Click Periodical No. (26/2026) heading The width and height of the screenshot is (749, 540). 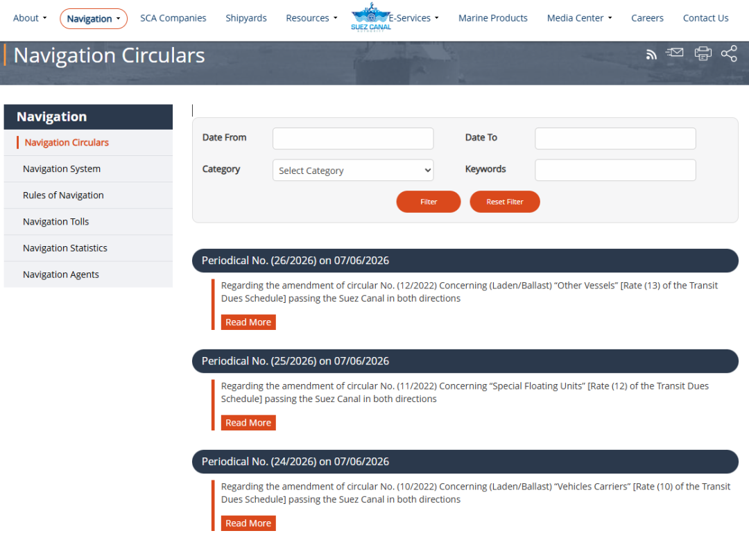(465, 261)
